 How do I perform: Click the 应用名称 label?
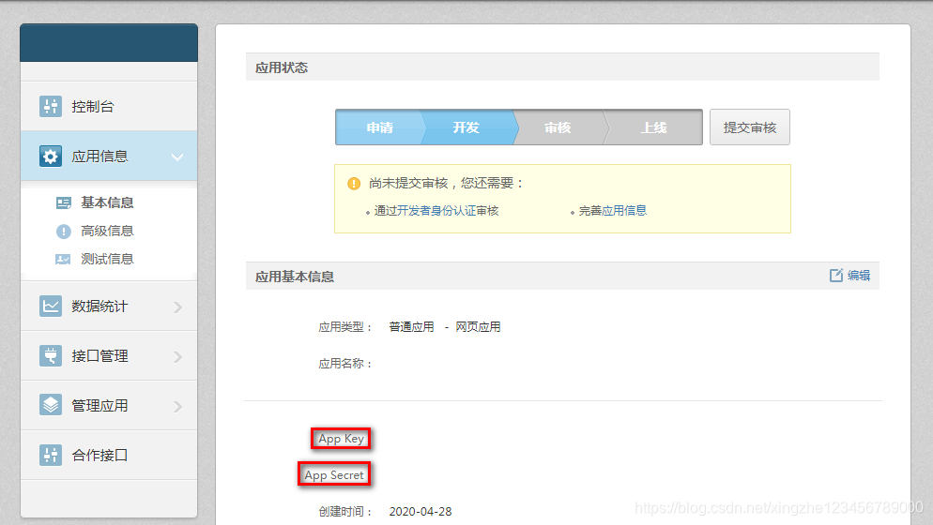[x=344, y=364]
